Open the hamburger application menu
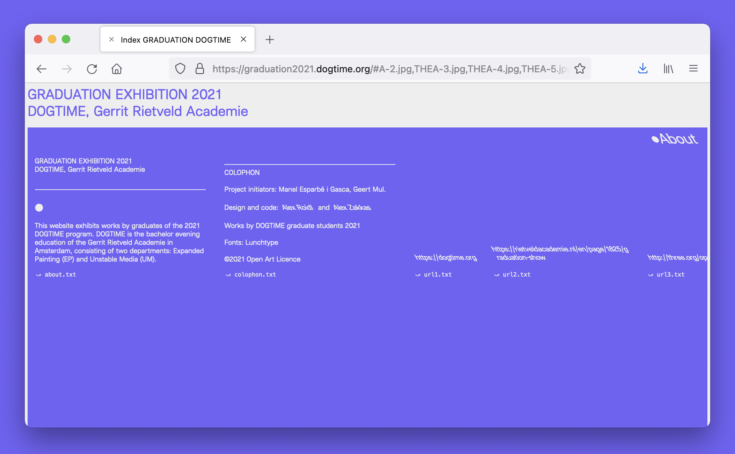 point(693,69)
